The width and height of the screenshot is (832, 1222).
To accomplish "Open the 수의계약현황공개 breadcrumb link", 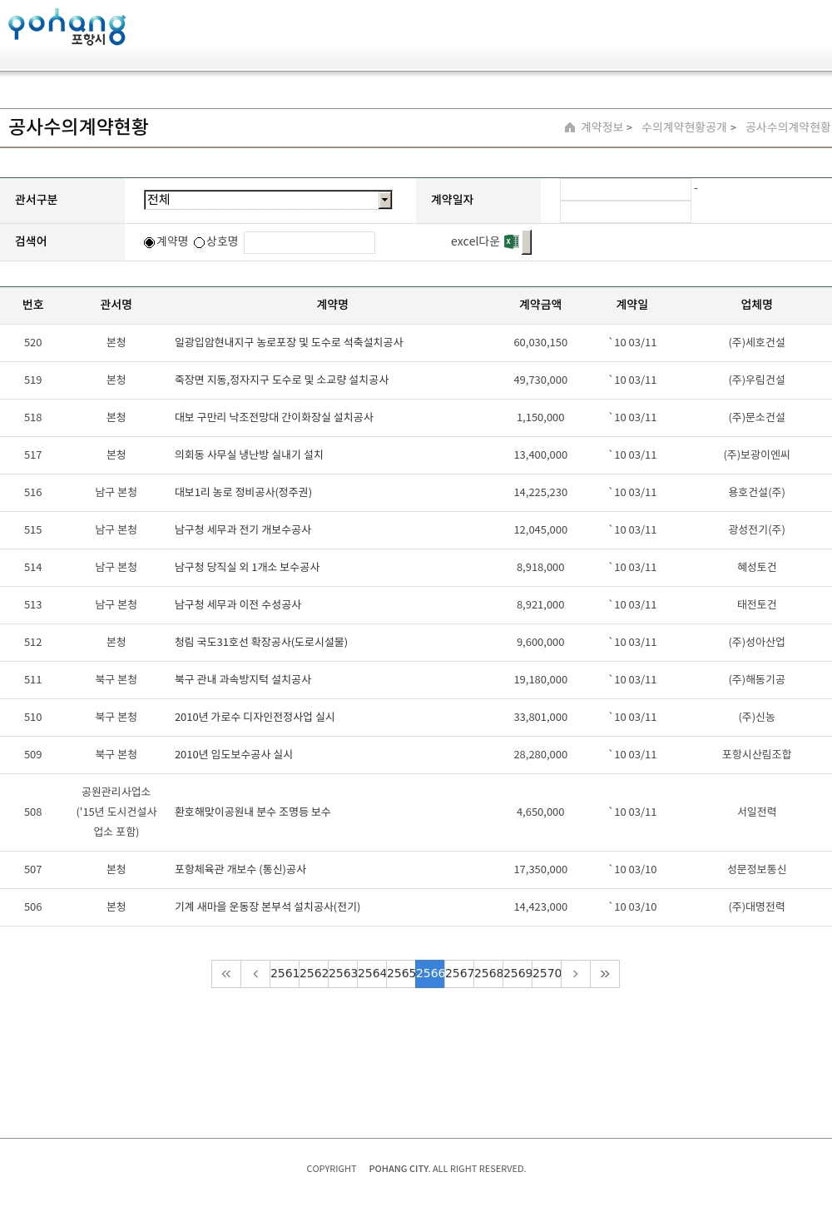I will pyautogui.click(x=684, y=127).
